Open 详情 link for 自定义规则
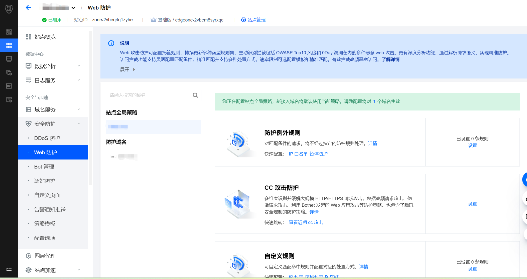 click(364, 267)
